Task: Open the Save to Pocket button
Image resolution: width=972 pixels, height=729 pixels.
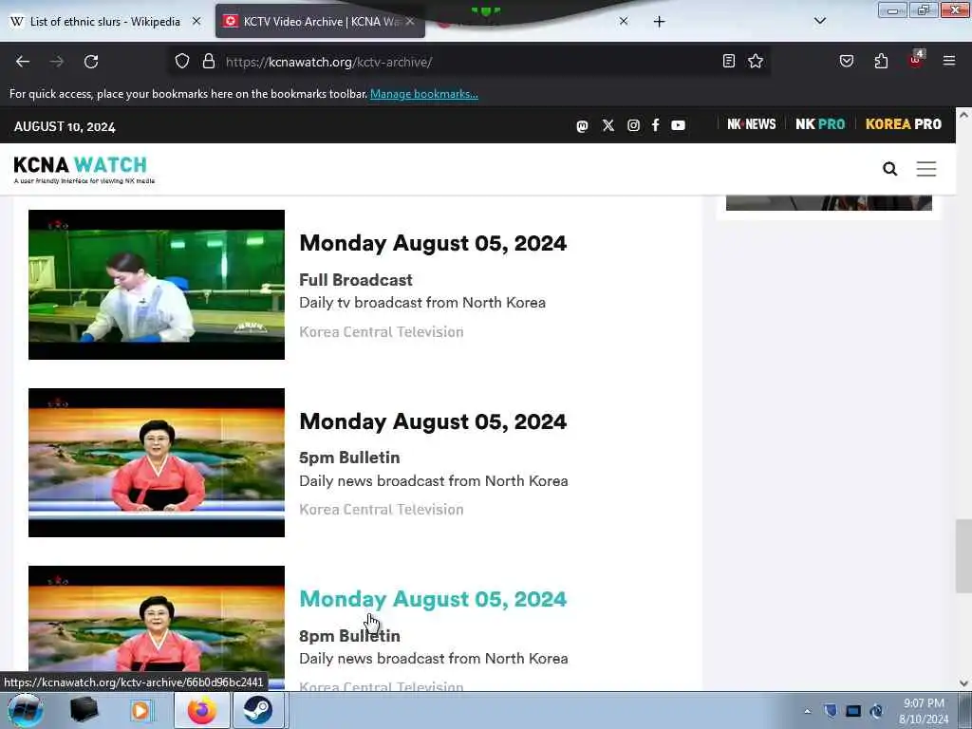Action: pos(847,61)
